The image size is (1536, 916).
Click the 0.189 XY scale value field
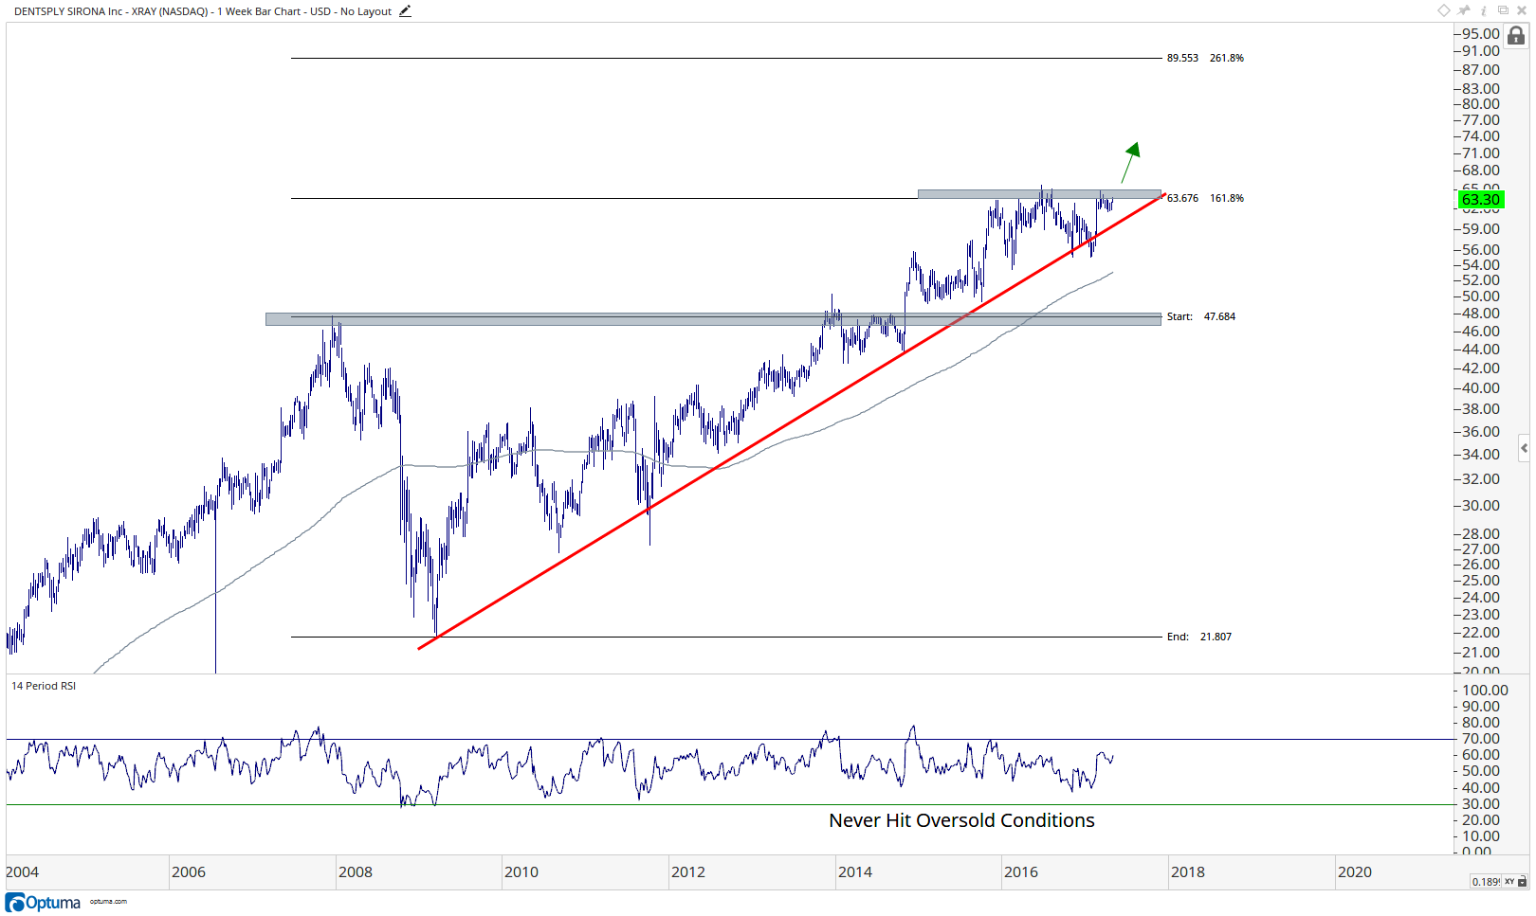(x=1486, y=881)
